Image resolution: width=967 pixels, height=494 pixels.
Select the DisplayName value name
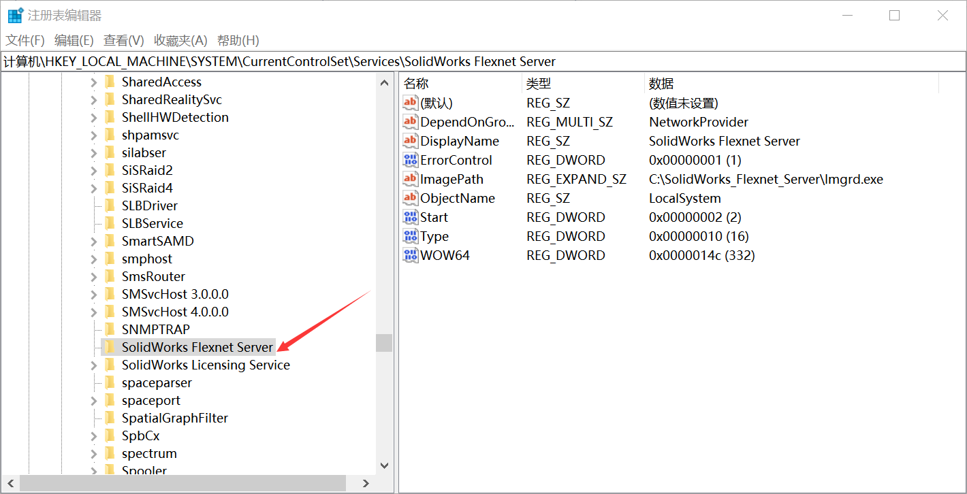460,141
